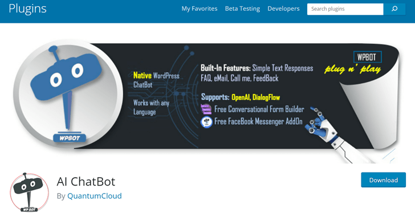Click the boxed WPBOT label in banner
415x222 pixels.
tap(367, 57)
